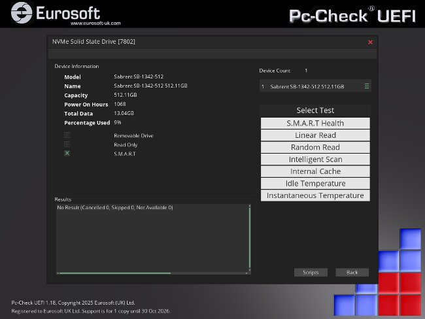Click the Results vertical scrollbar

(x=249, y=238)
